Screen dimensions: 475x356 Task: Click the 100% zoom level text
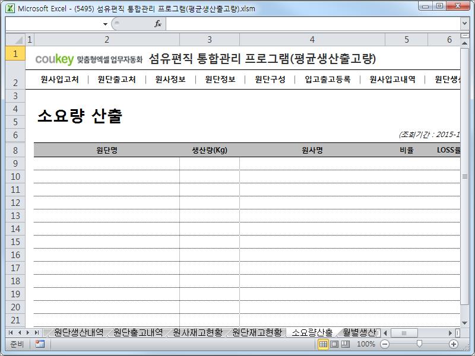point(366,344)
